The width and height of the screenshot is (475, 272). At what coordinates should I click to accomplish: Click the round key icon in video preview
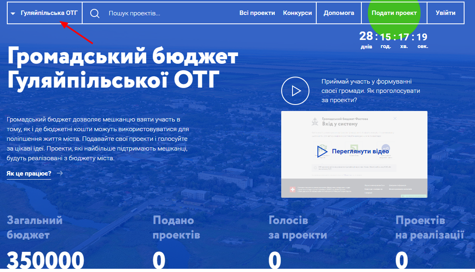pos(386,148)
